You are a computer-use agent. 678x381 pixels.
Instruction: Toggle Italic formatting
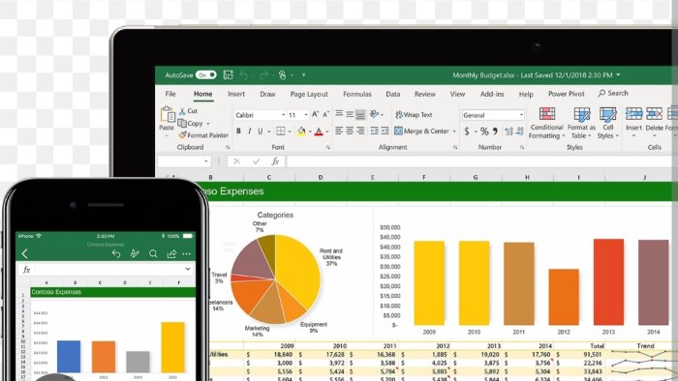pos(250,131)
